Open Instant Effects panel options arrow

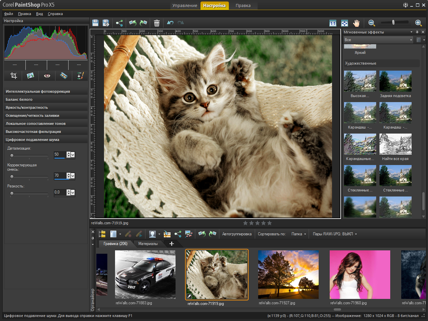411,32
